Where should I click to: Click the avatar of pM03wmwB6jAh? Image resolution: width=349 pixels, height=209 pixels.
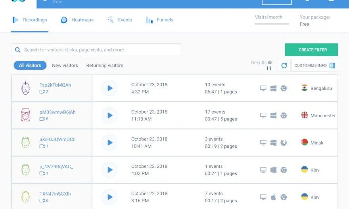coord(26,115)
